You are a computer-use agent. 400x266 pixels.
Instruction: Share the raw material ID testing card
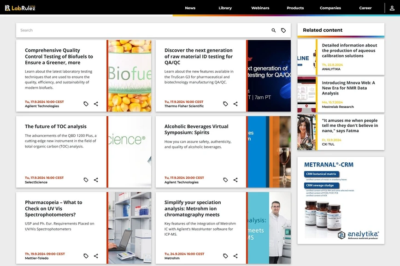(235, 104)
